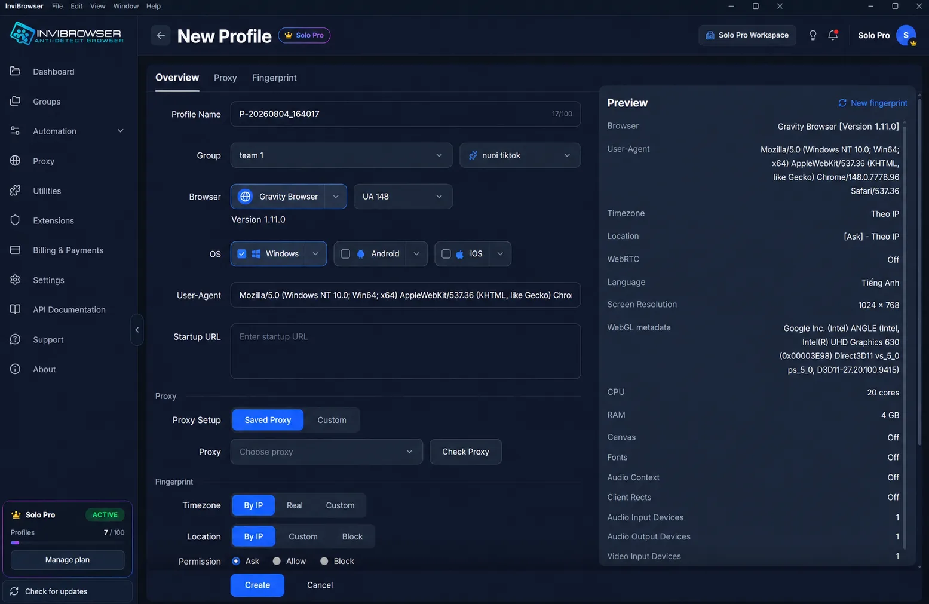Select the Allow permission radio button
This screenshot has height=604, width=929.
277,561
